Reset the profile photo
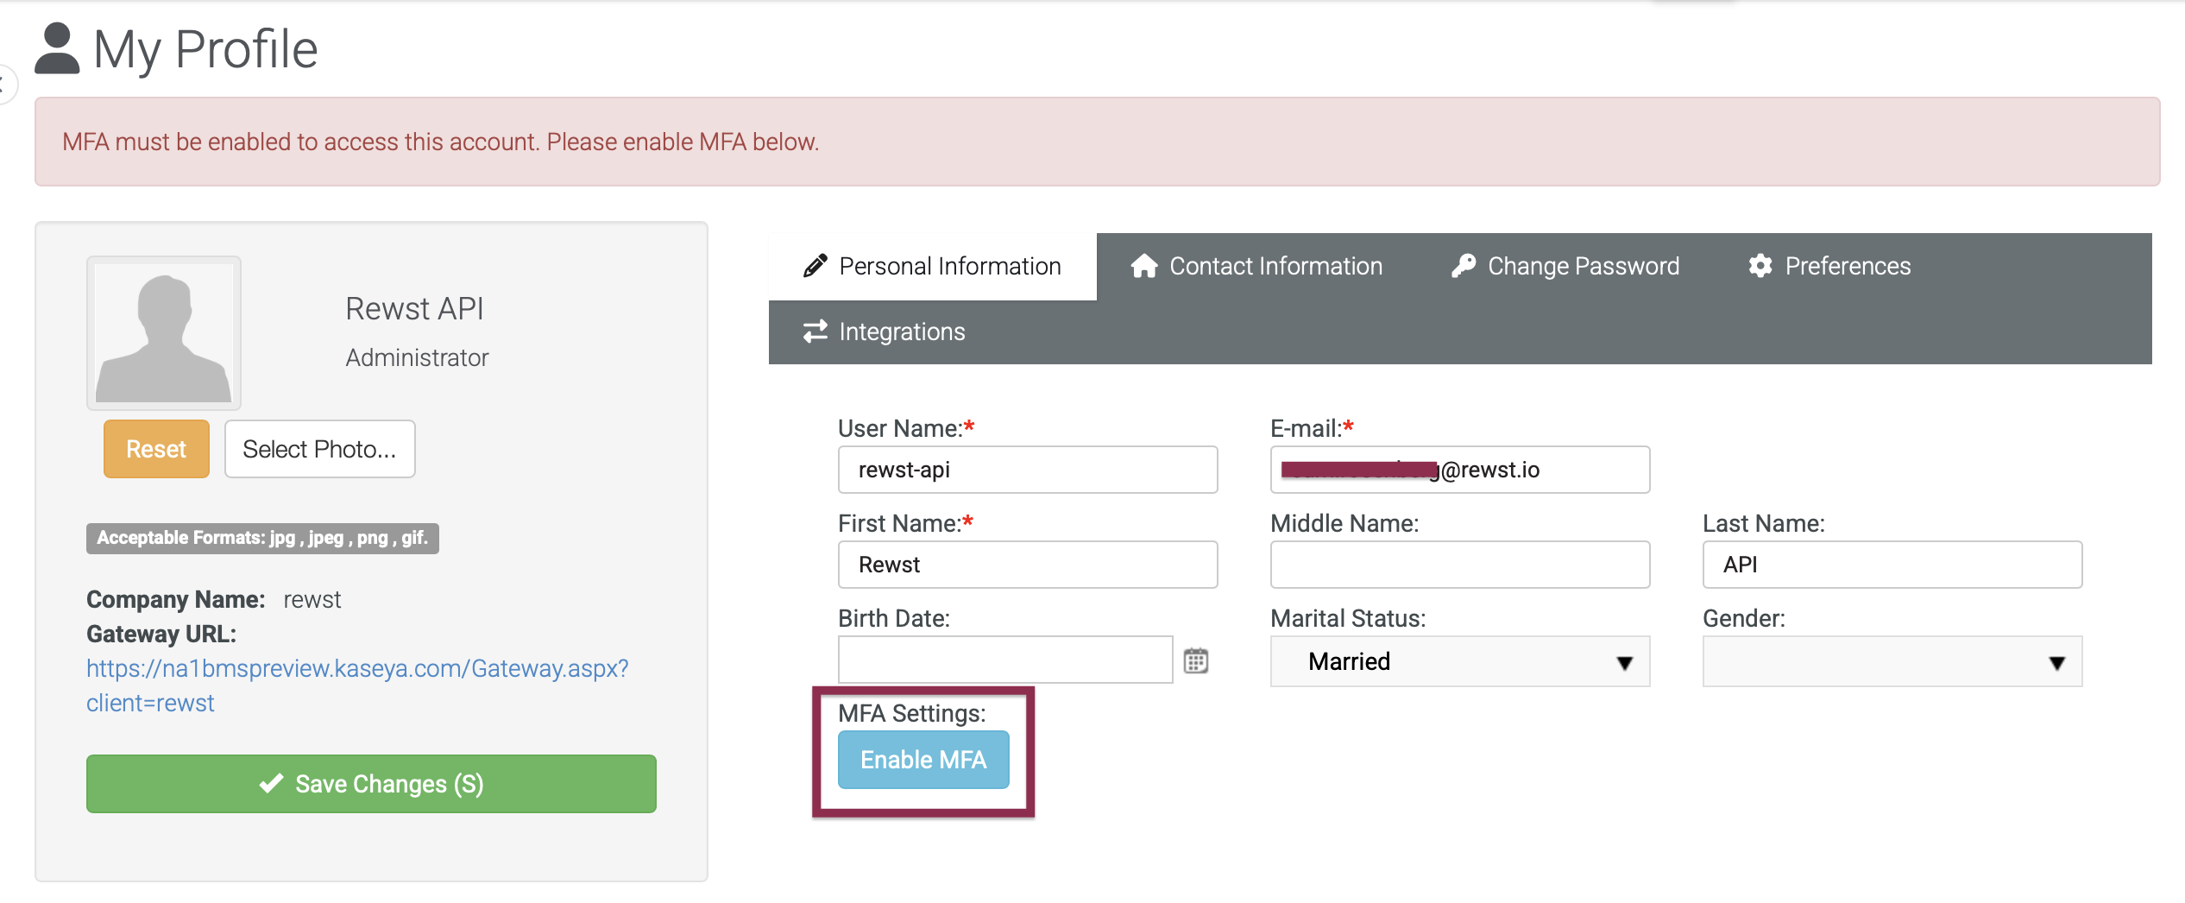 [156, 449]
